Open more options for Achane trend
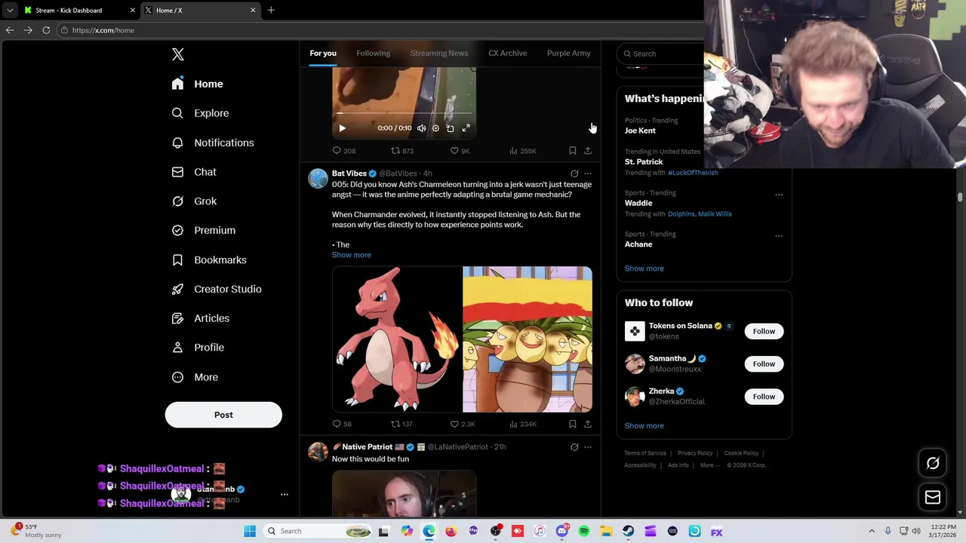 pyautogui.click(x=779, y=235)
